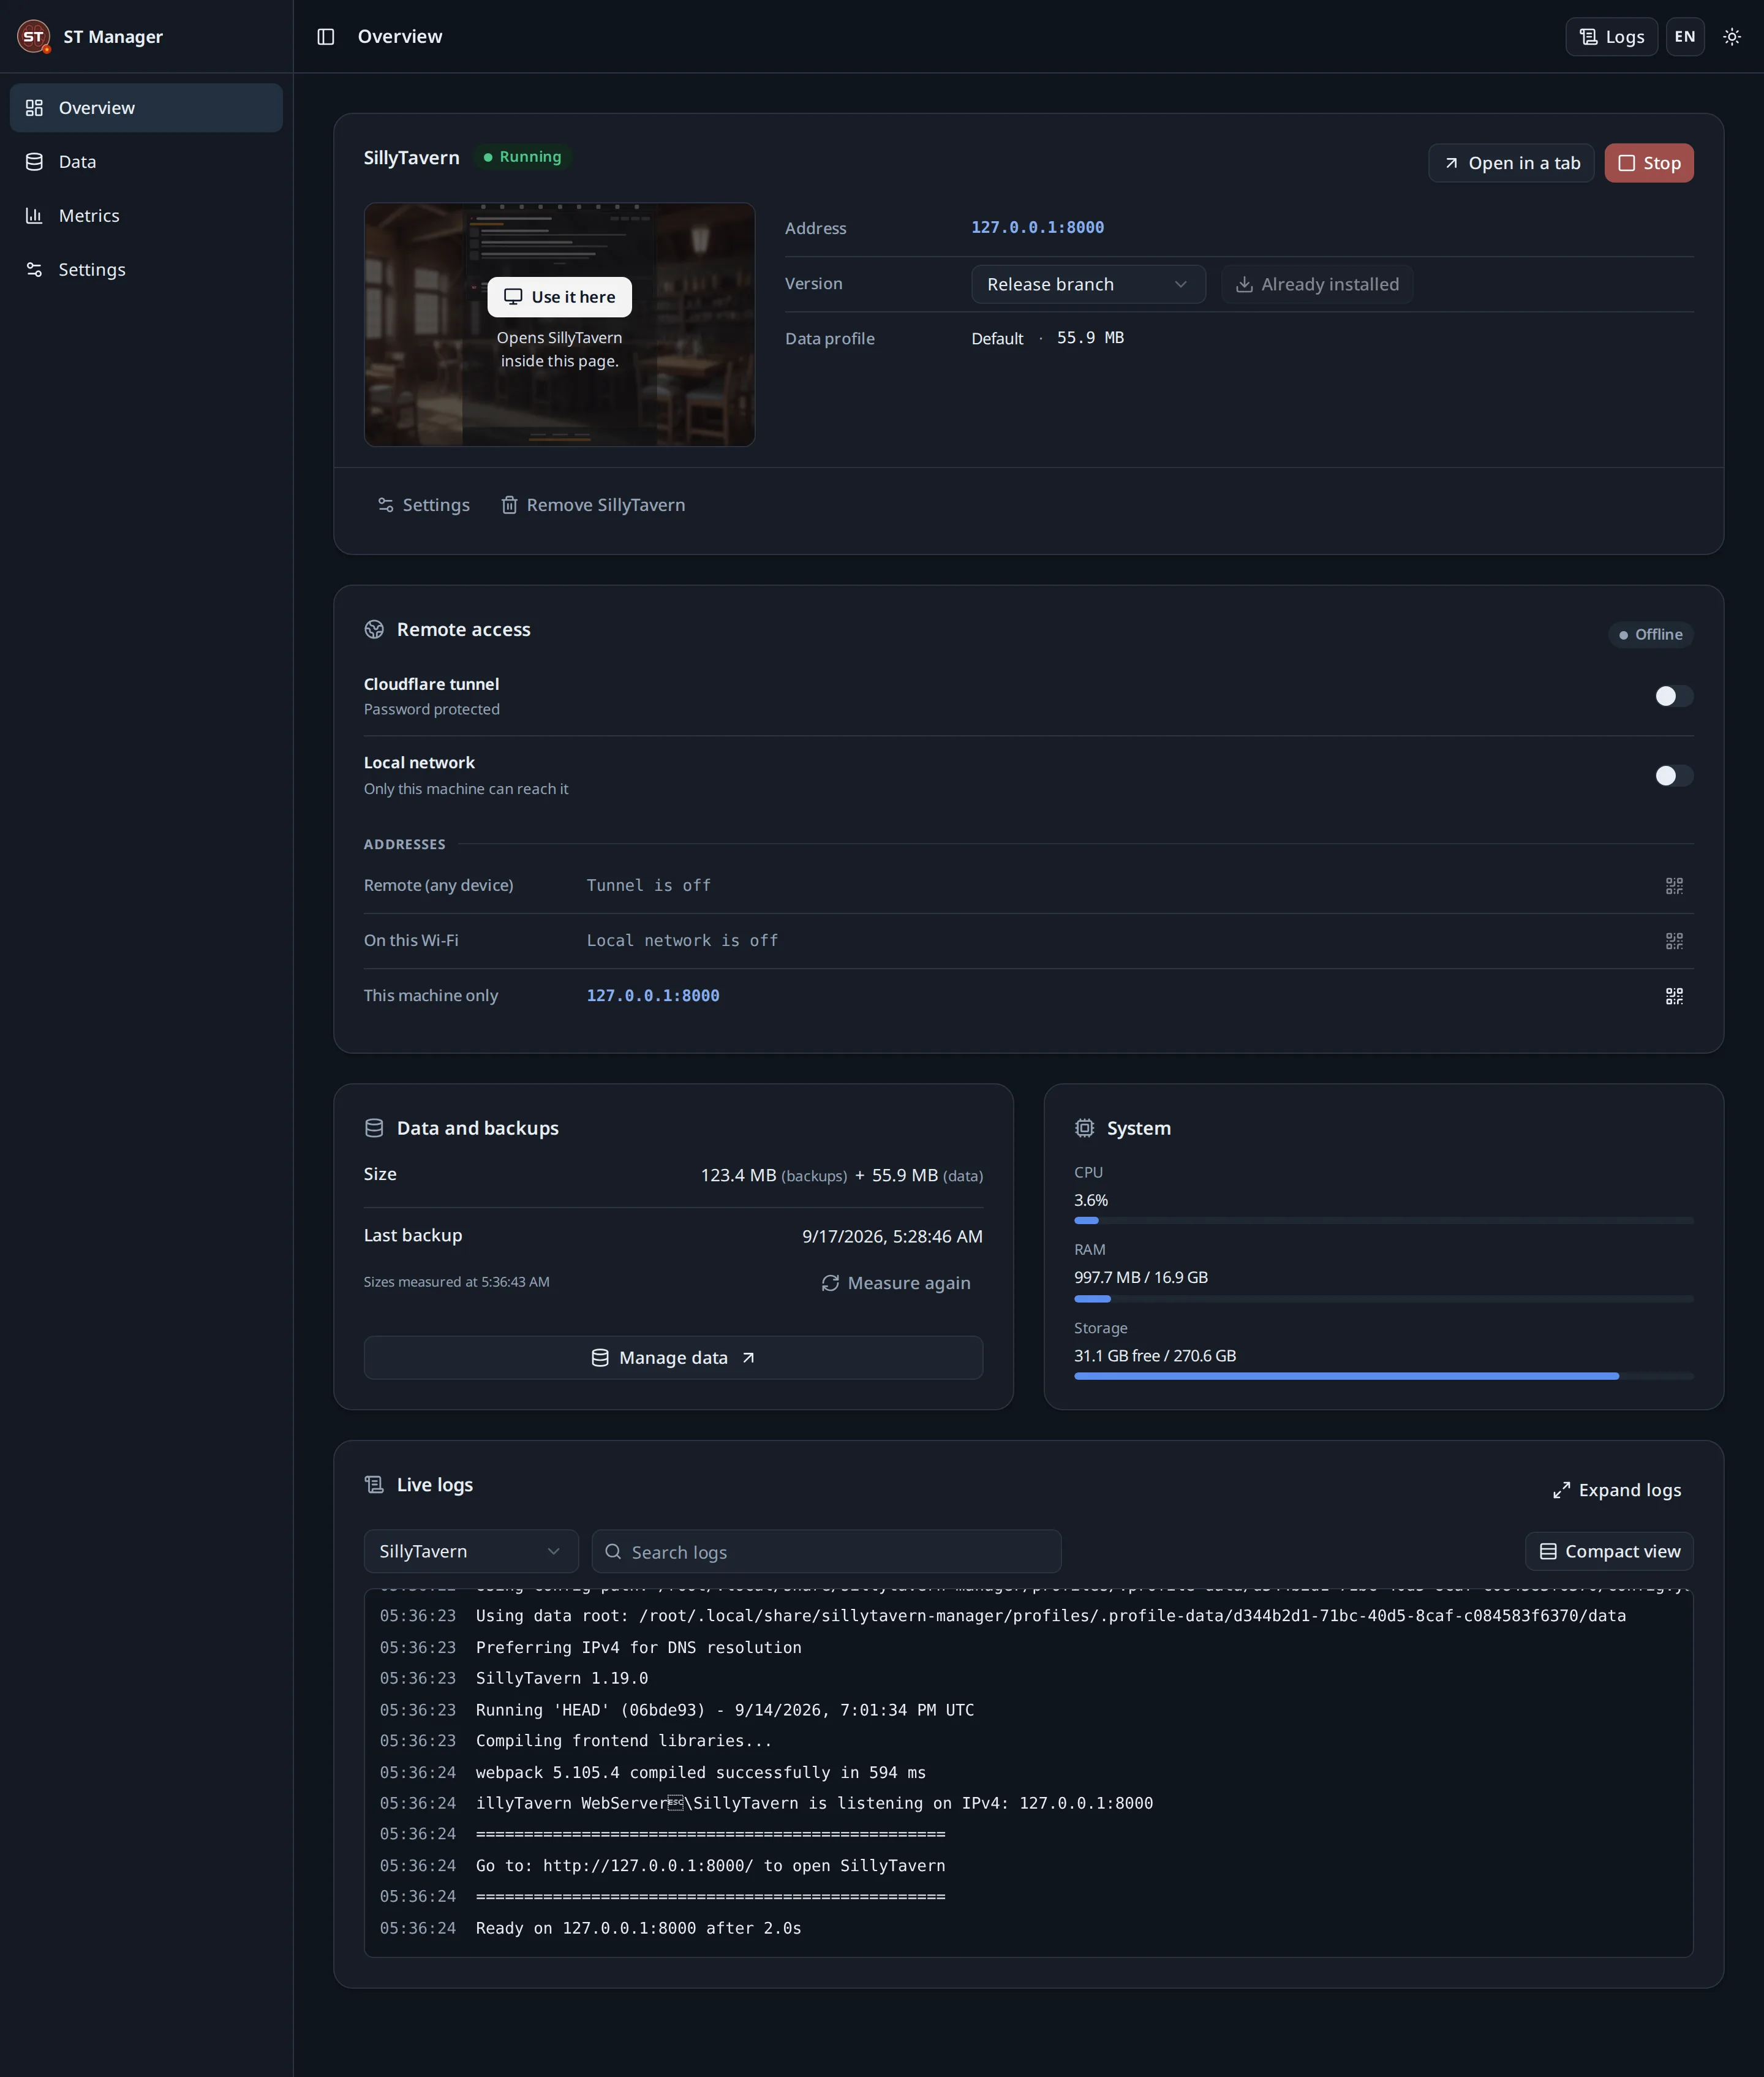Open the 127.0.0.1:8000 Address link
1764x2077 pixels.
tap(1037, 228)
